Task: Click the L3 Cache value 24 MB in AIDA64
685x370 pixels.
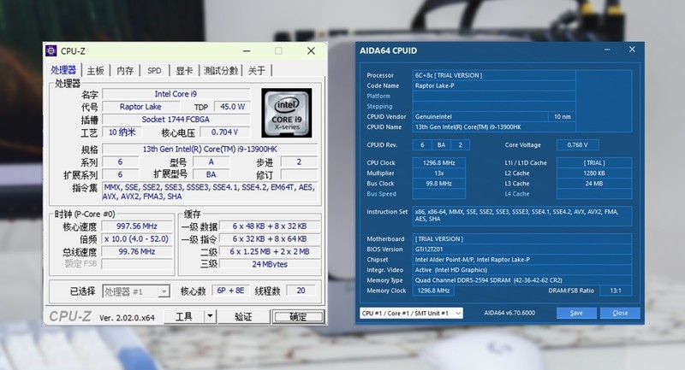Action: point(594,184)
